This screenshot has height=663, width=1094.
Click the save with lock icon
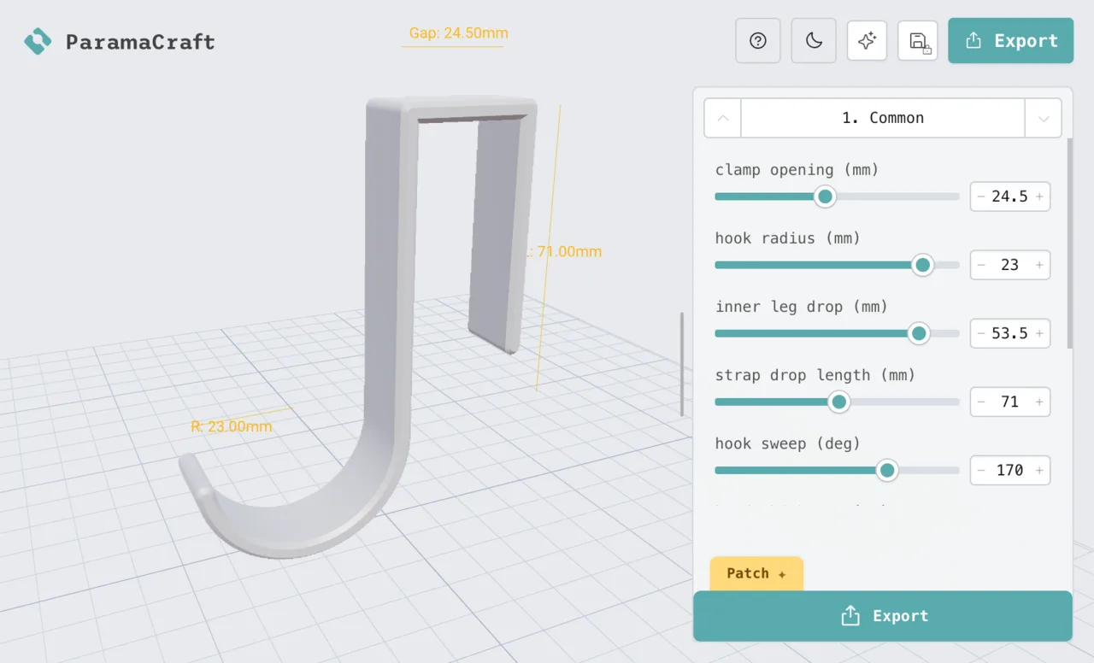pyautogui.click(x=918, y=41)
